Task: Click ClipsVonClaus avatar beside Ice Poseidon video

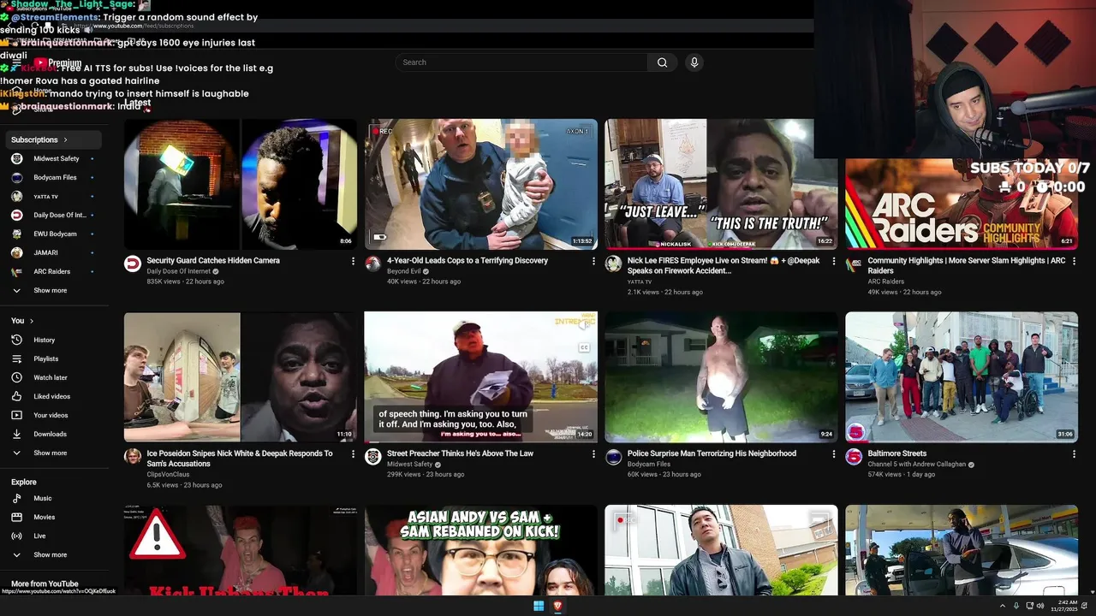Action: tap(133, 457)
